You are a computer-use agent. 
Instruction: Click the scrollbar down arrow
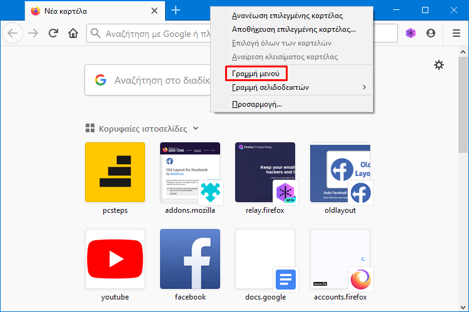point(463,307)
